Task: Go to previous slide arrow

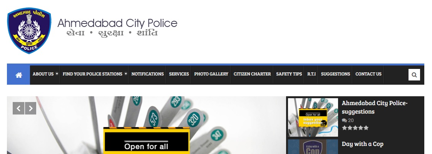Action: point(18,108)
